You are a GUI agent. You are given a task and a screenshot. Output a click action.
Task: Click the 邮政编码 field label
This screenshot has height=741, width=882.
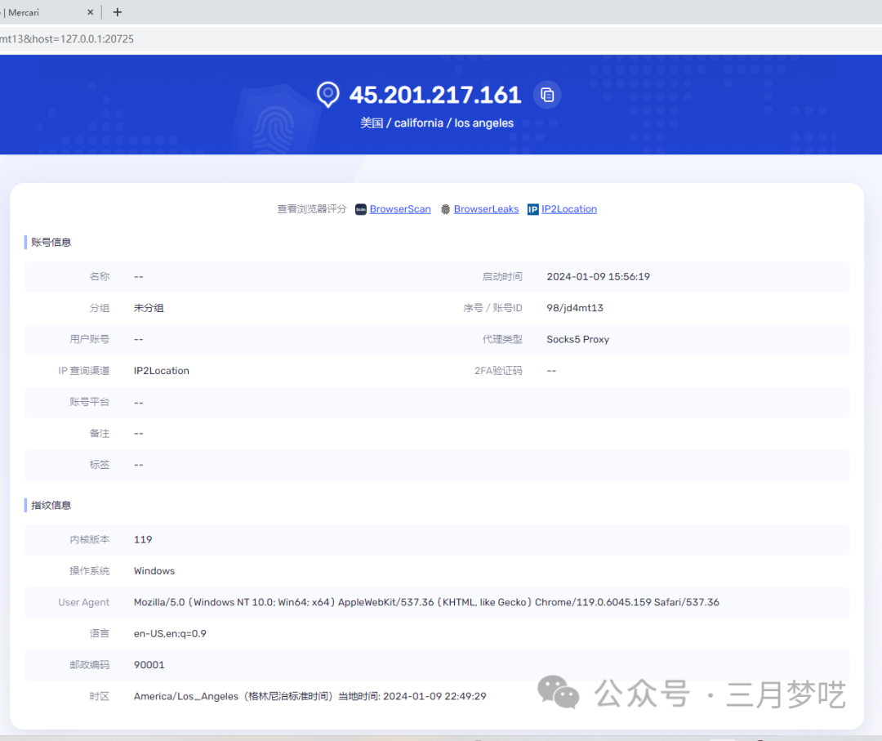click(90, 665)
